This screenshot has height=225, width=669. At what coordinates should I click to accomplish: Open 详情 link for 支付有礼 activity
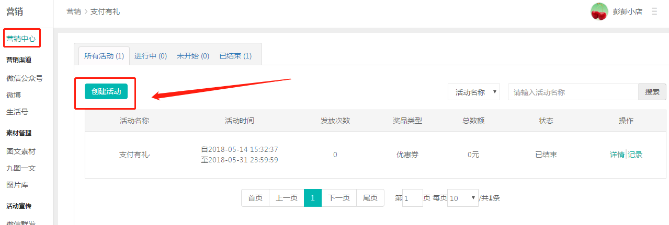click(x=617, y=155)
